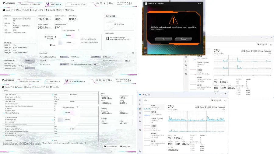Click the orange icon above the AI SNATCH gear
Screen dimensions: 274x154
146,48
